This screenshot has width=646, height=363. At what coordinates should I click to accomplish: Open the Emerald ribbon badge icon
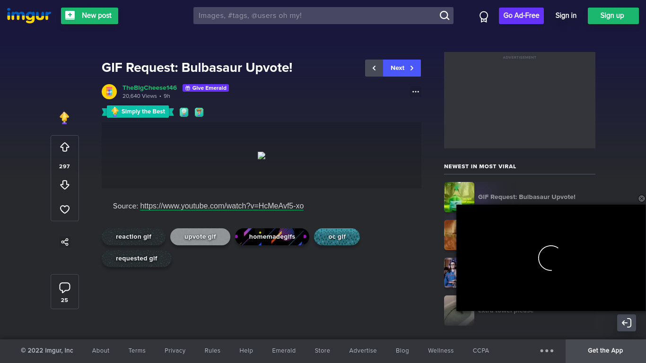tap(484, 17)
